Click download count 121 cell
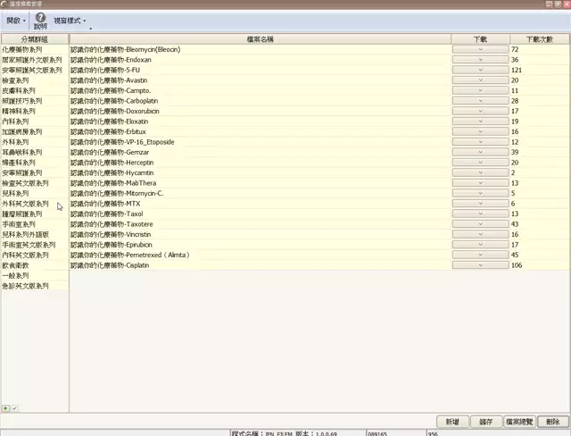This screenshot has height=436, width=571. click(x=539, y=70)
